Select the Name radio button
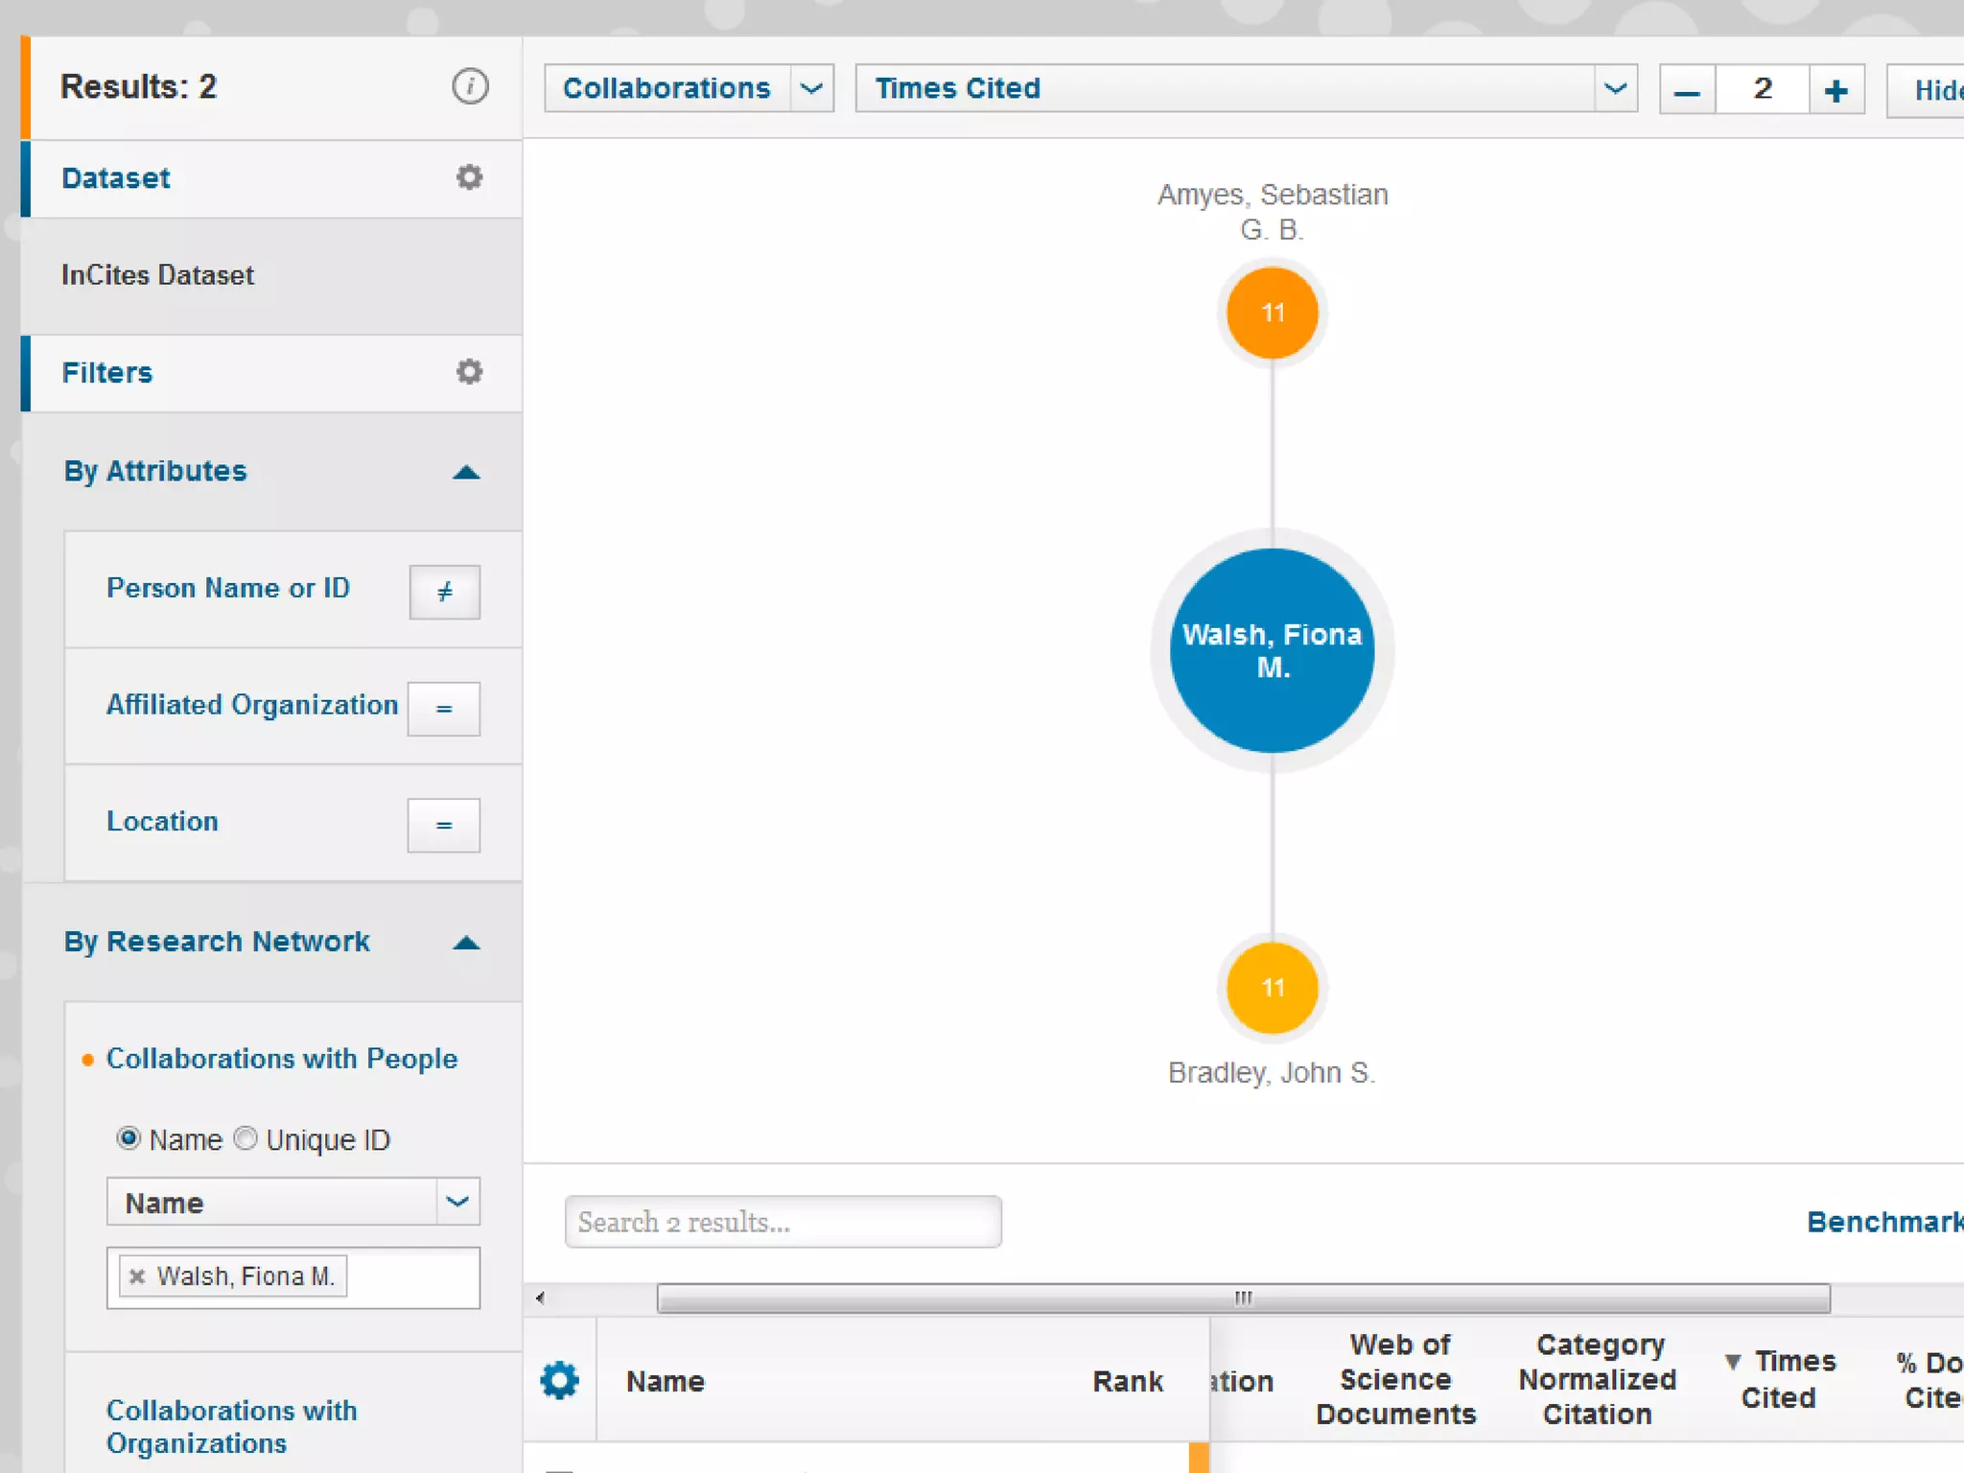Screen dimensions: 1964x1473 (129, 1138)
